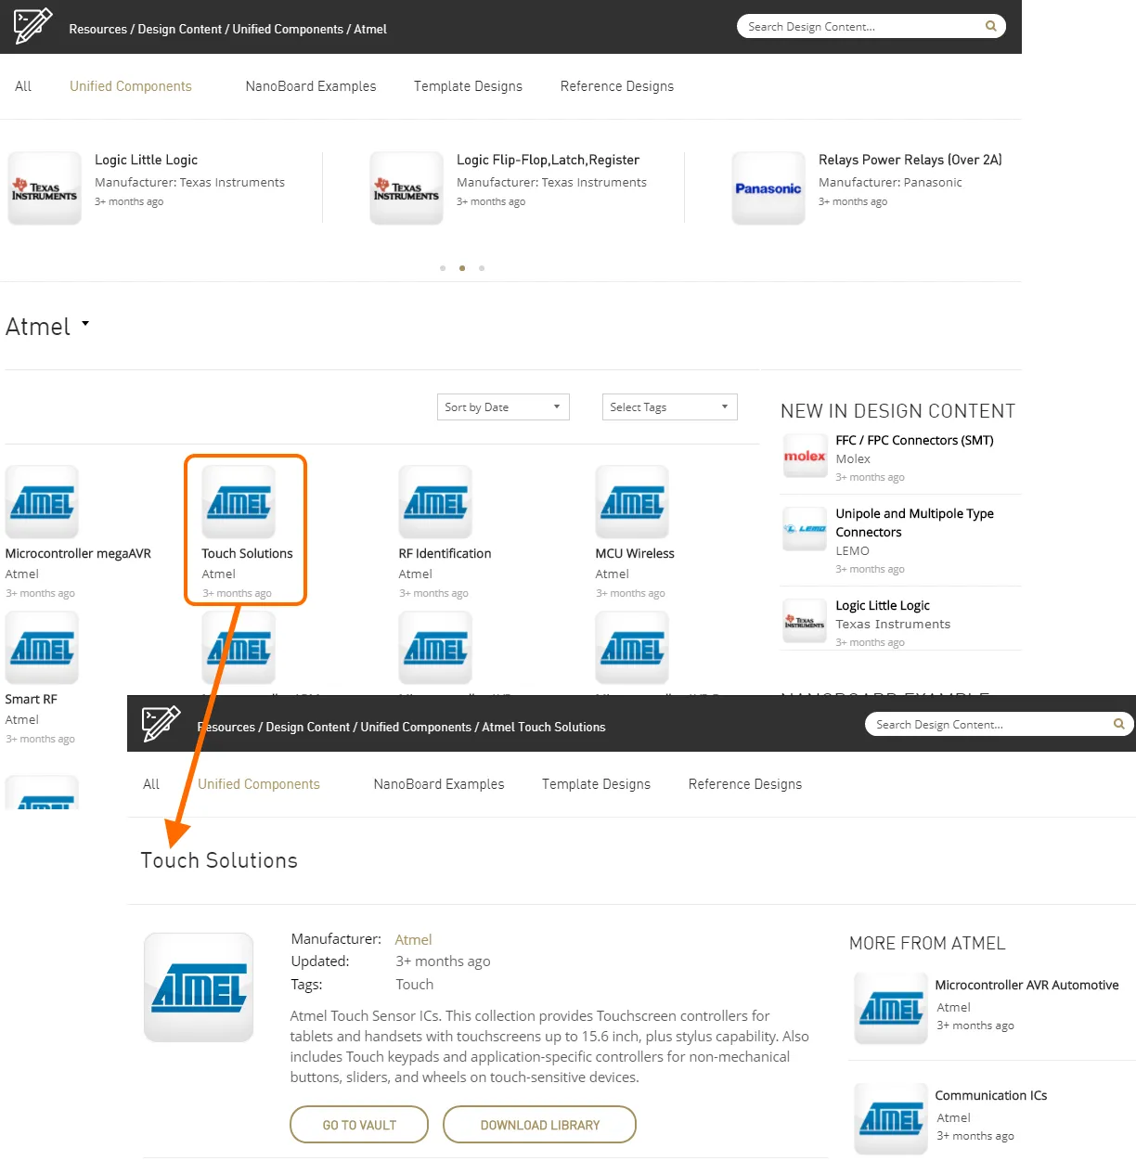
Task: Click the Texas Instruments logo in New In Design Content
Action: [805, 622]
